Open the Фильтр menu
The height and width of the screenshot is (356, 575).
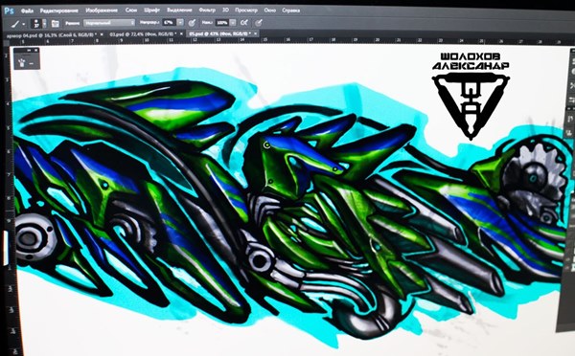tap(207, 10)
